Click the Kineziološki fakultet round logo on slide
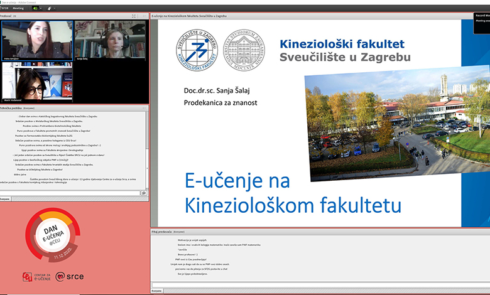This screenshot has width=490, height=295. click(197, 50)
